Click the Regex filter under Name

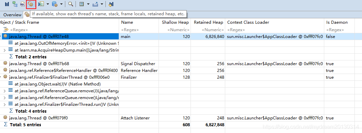(130, 30)
